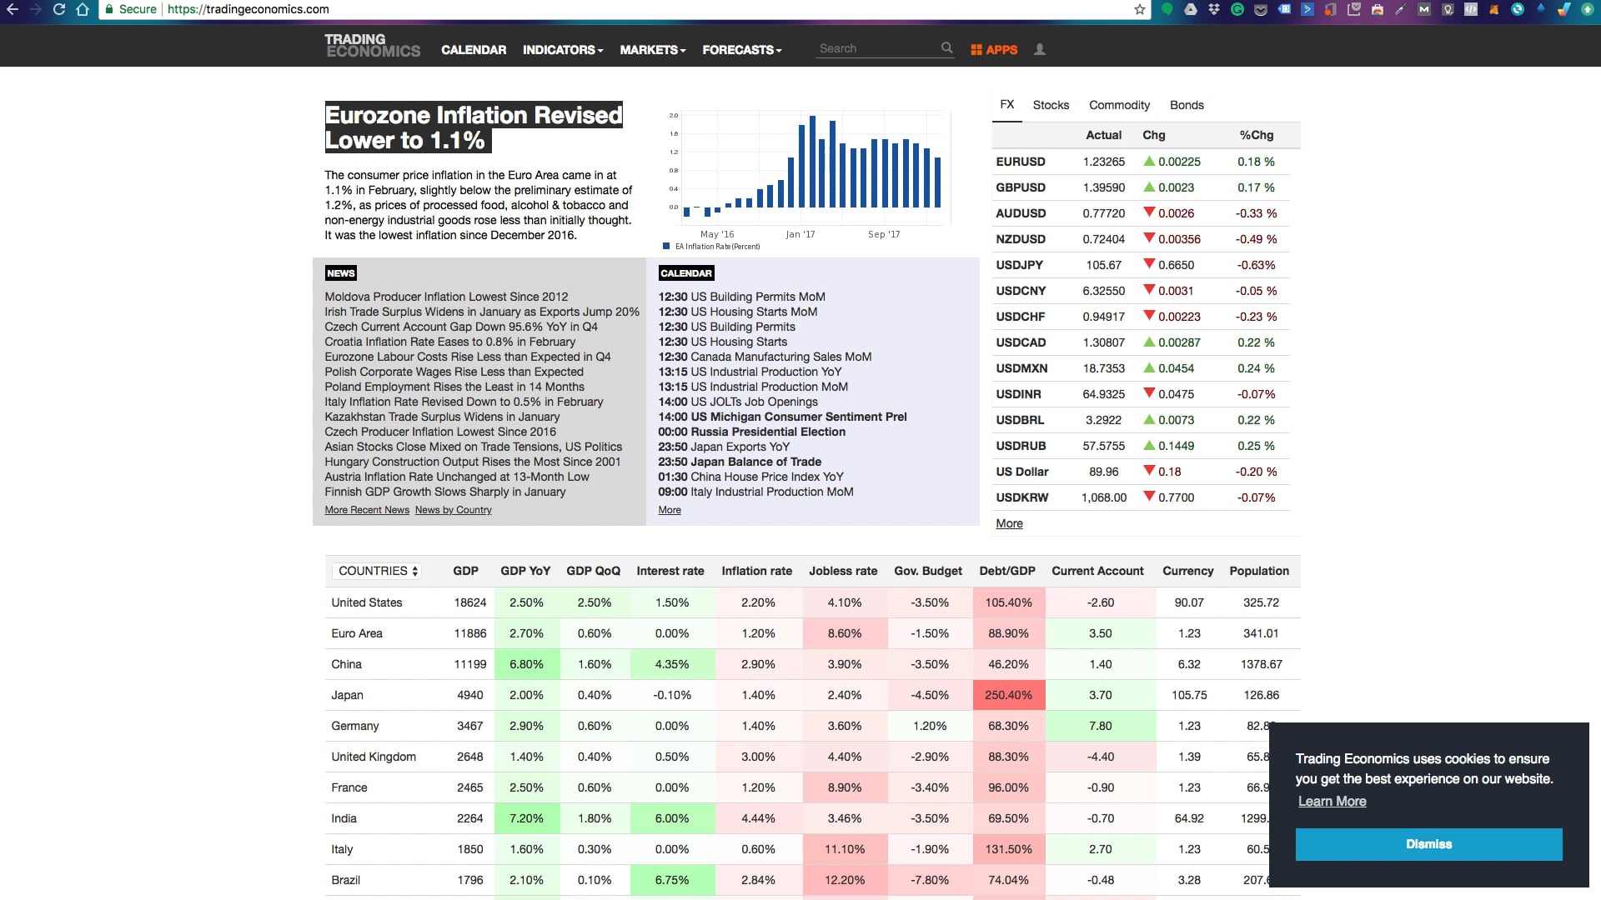1601x900 pixels.
Task: Open the CALENDAR menu item
Action: pyautogui.click(x=474, y=50)
